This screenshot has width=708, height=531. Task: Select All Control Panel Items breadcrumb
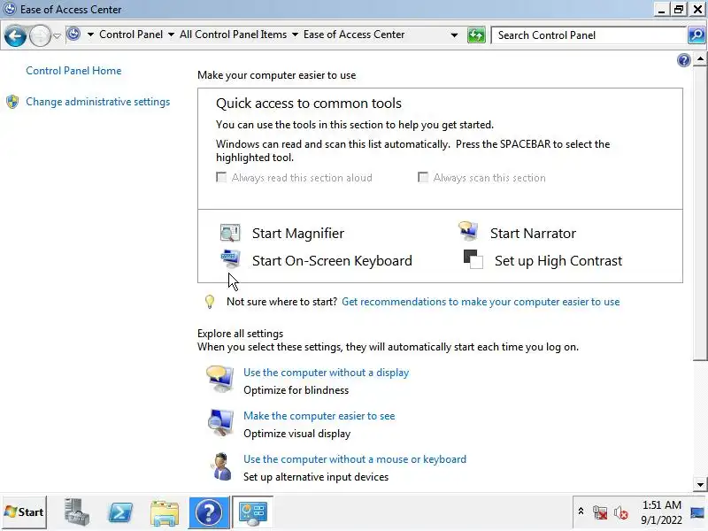coord(233,35)
